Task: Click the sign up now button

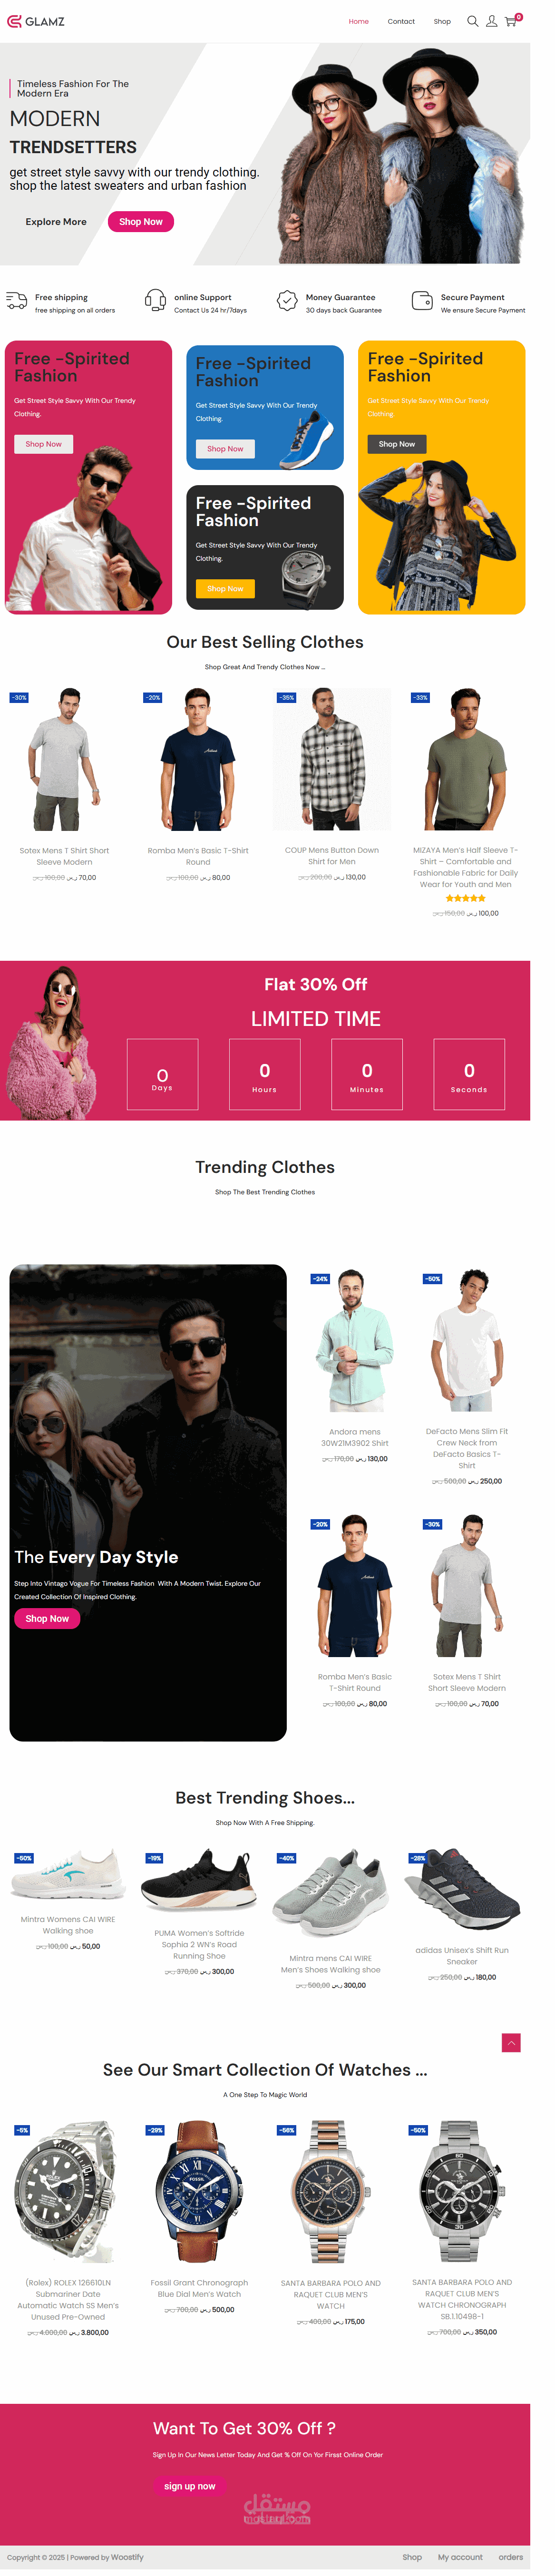Action: pos(190,2486)
